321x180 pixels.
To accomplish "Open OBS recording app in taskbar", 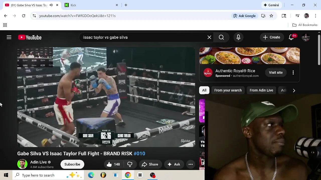I will 152,175.
